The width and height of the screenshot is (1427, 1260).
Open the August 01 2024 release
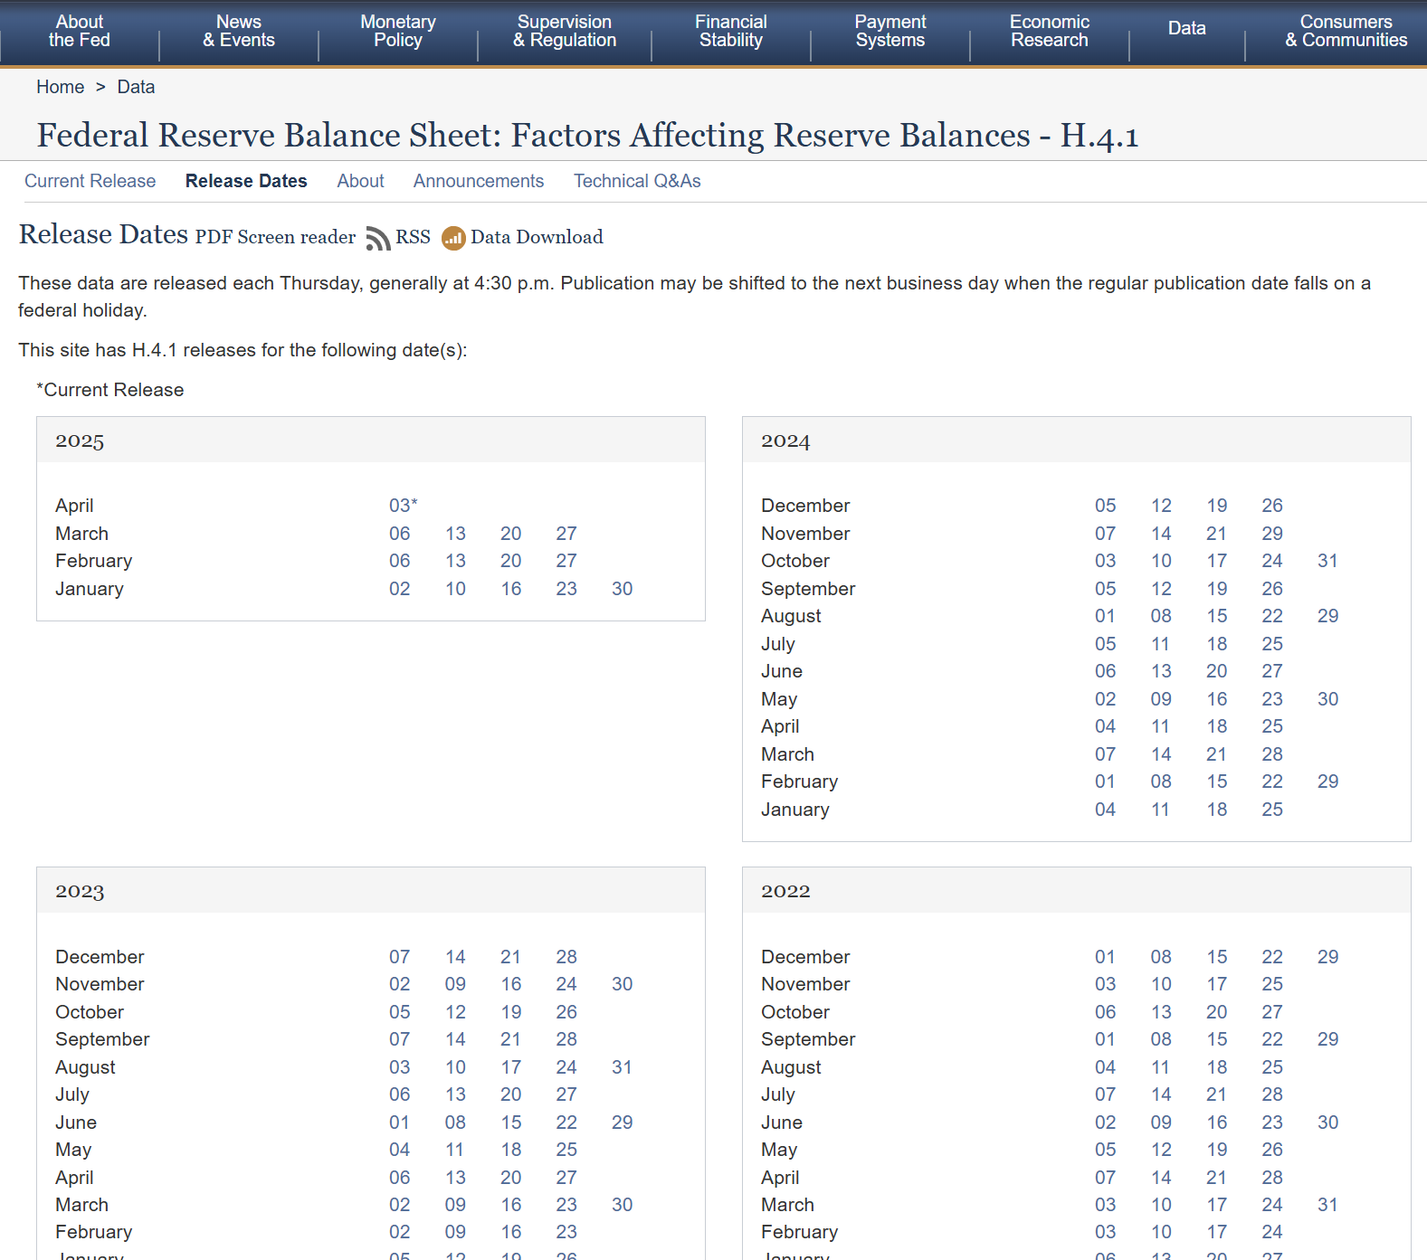(1106, 616)
